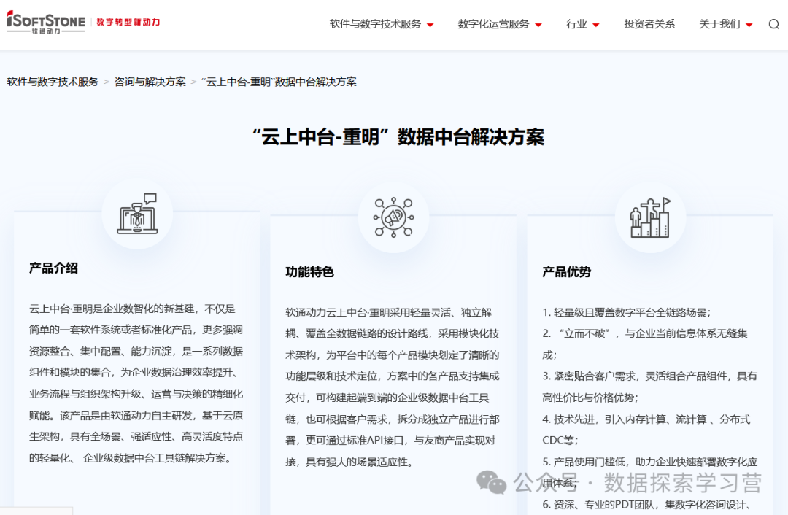Go to 投资者关系 in the top navigation
Image resolution: width=788 pixels, height=515 pixels.
pyautogui.click(x=649, y=24)
